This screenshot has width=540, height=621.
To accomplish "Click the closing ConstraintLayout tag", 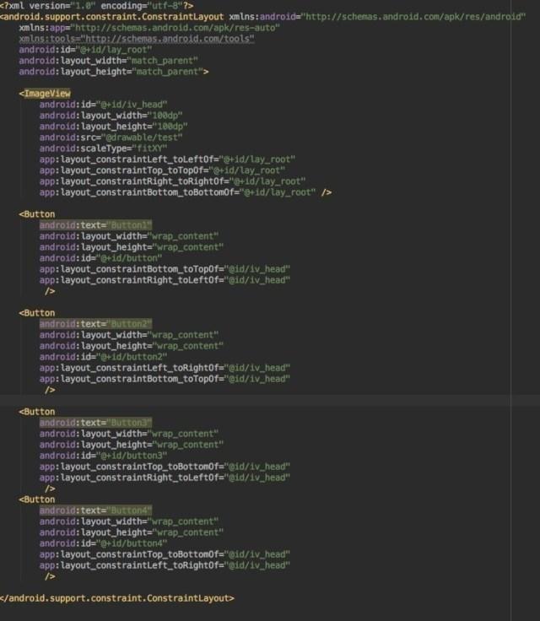I will (118, 598).
